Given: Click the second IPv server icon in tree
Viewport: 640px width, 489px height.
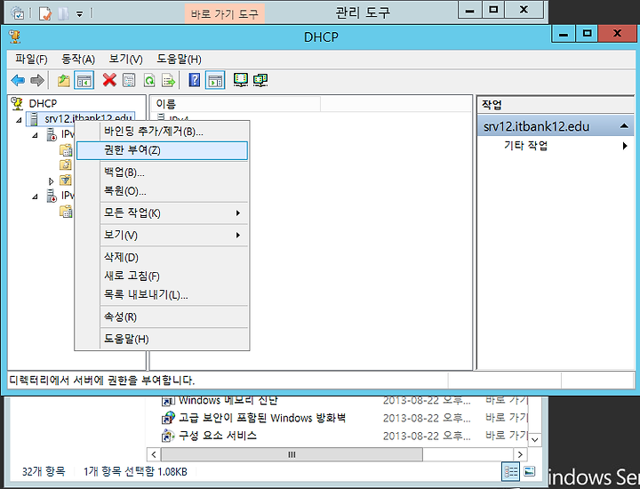Looking at the screenshot, I should tap(52, 196).
